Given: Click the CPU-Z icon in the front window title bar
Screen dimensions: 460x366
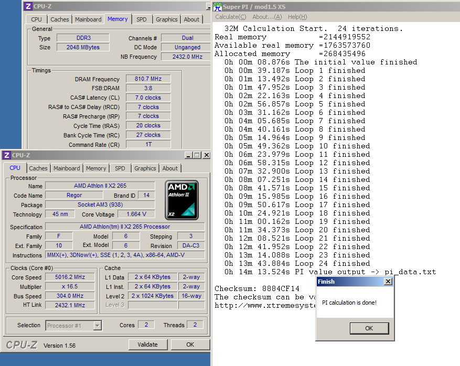Looking at the screenshot, I should click(x=7, y=155).
